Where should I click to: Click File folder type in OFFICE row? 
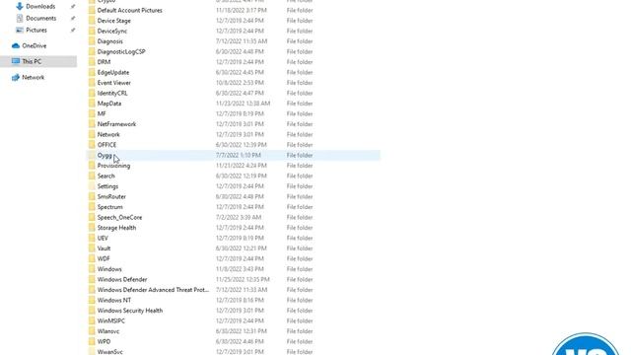pos(300,145)
